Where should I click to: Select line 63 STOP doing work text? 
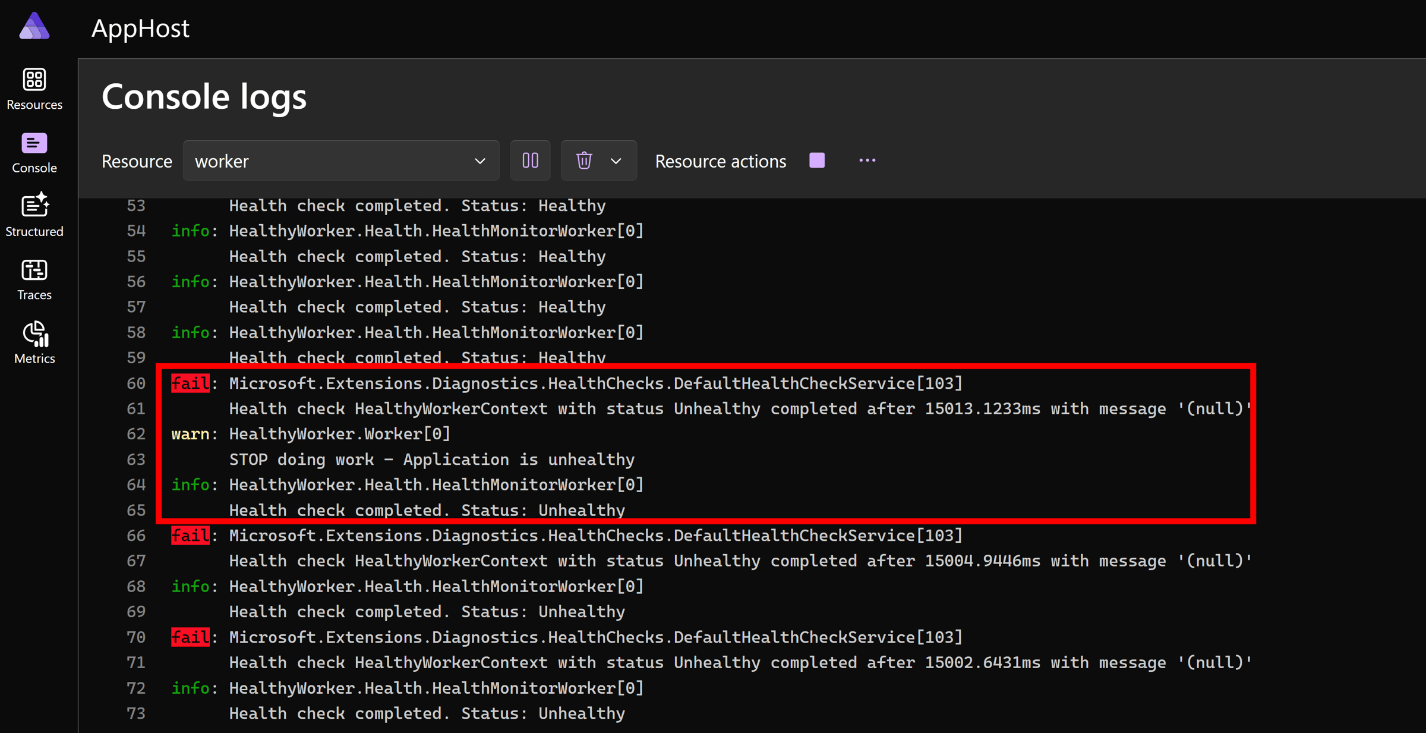click(431, 460)
